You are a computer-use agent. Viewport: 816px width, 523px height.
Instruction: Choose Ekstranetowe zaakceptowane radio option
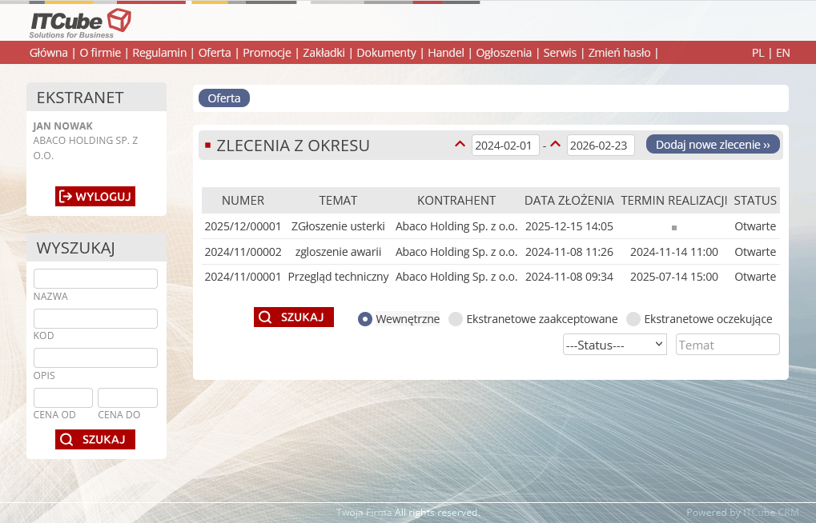(x=456, y=319)
